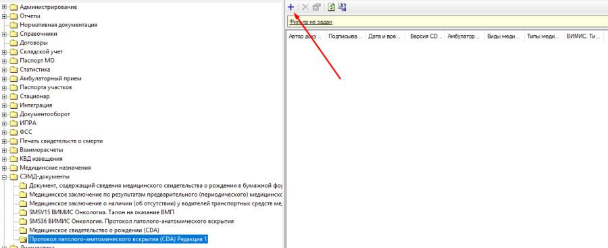Sort by the 'Типы меди...' column header
The height and width of the screenshot is (248, 608).
click(544, 36)
